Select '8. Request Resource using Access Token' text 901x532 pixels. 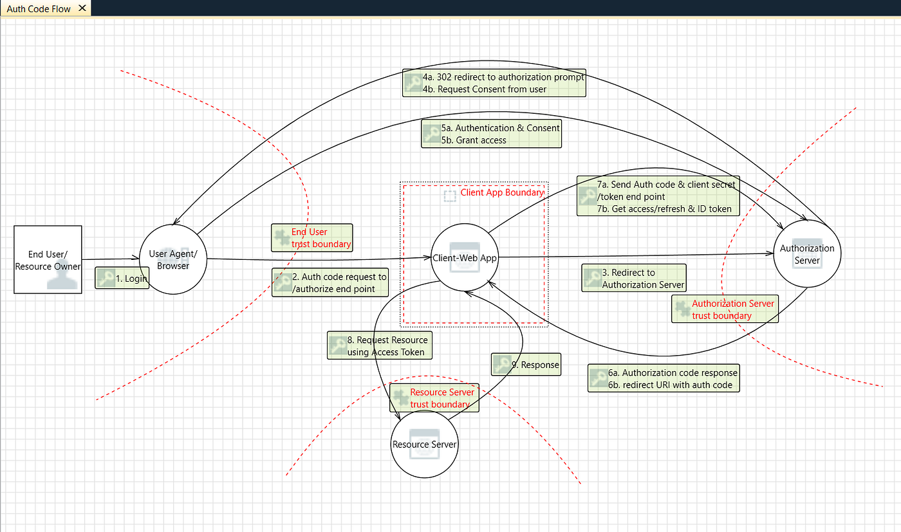tap(387, 346)
